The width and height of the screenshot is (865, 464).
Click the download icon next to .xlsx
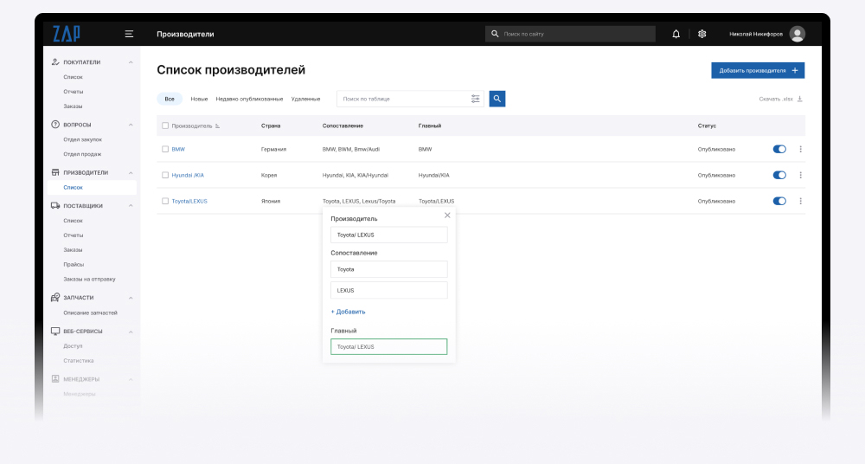click(x=799, y=99)
